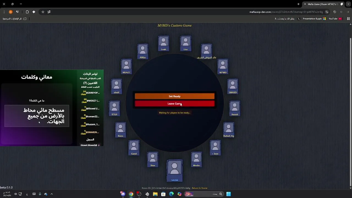The height and width of the screenshot is (198, 352).
Task: Select the Mafia Game browser tab
Action: click(x=323, y=4)
